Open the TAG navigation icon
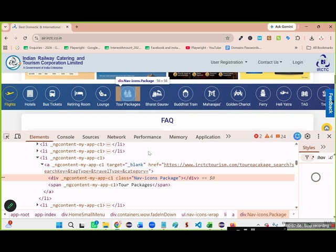 pos(304,93)
